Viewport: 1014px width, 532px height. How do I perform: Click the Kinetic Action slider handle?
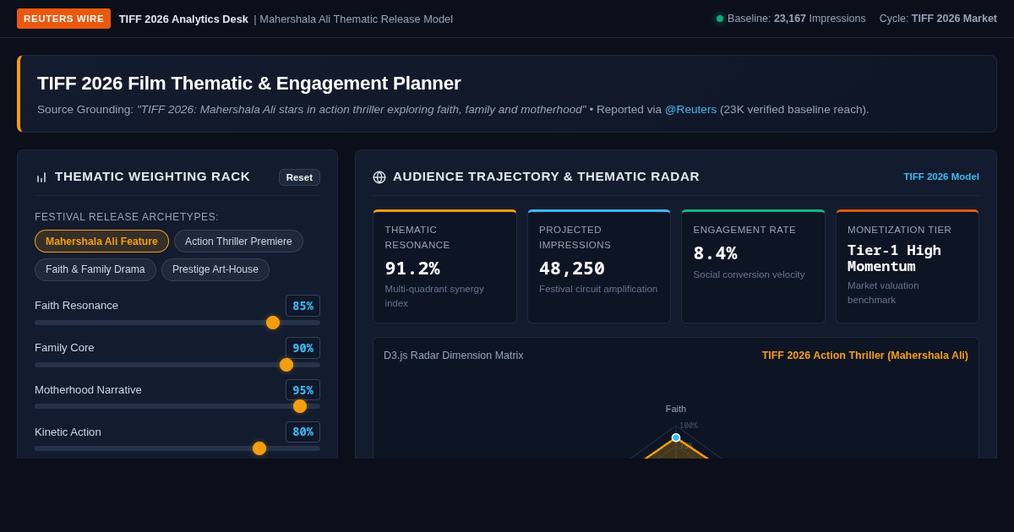click(259, 448)
